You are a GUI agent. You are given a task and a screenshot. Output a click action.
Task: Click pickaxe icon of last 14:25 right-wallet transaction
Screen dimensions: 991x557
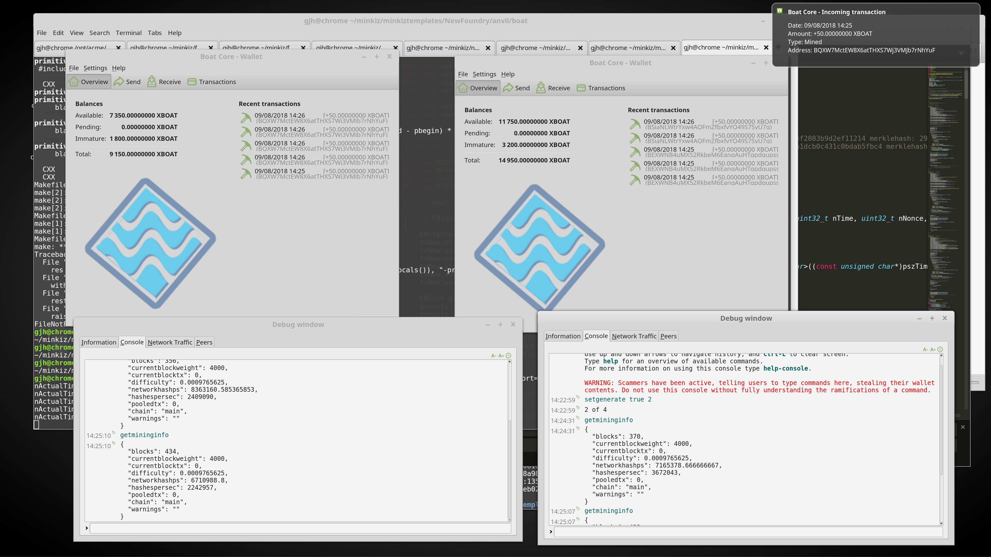tap(635, 180)
